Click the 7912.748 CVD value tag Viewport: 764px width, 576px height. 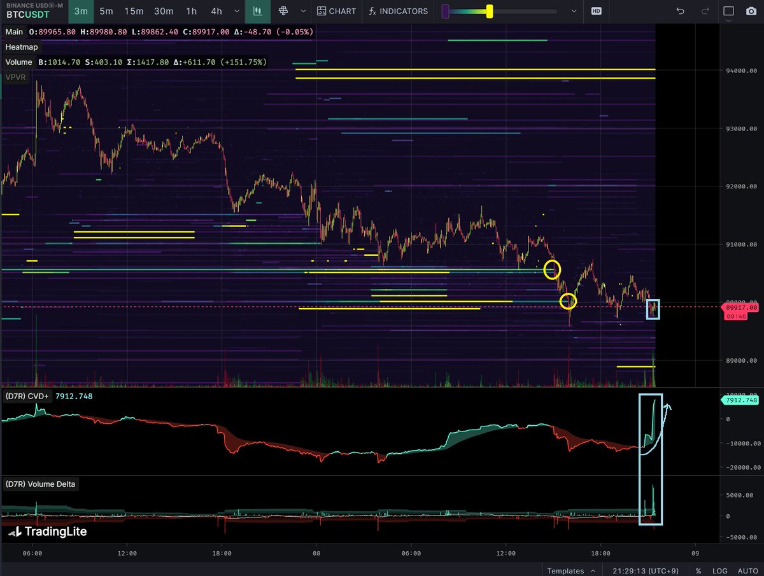click(x=739, y=400)
